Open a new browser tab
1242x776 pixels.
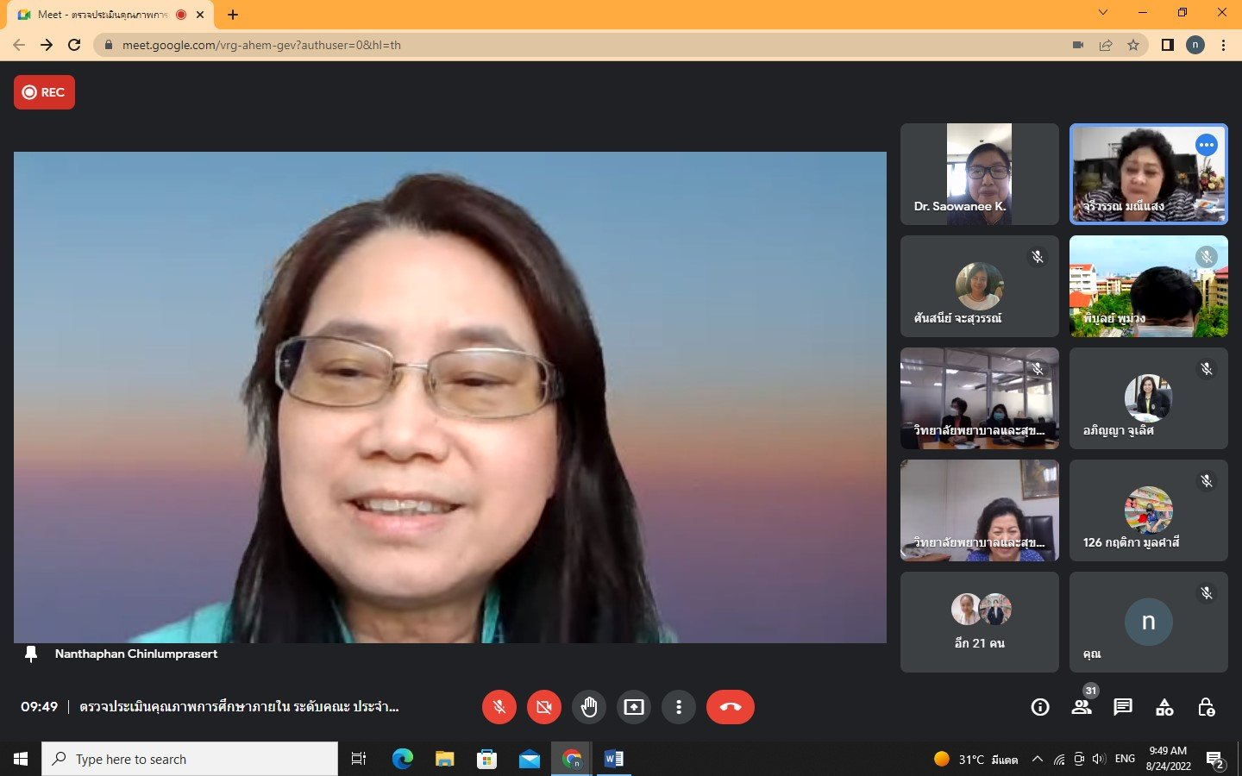pos(233,15)
